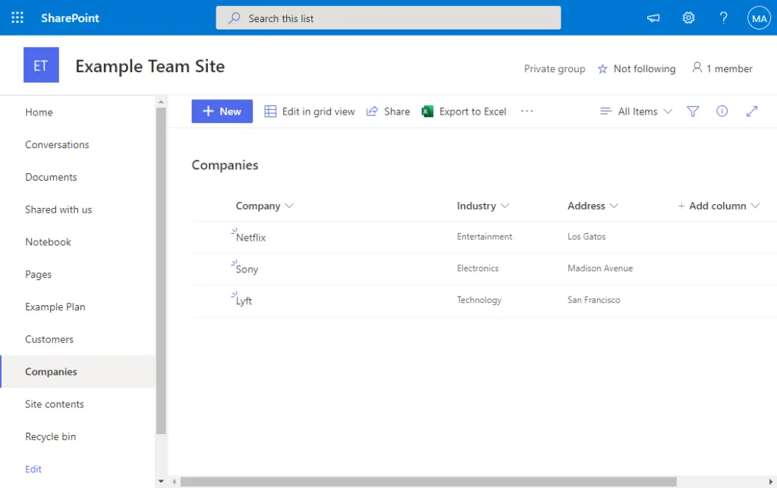Viewport: 777px width, 488px height.
Task: Open the settings gear icon
Action: click(688, 18)
